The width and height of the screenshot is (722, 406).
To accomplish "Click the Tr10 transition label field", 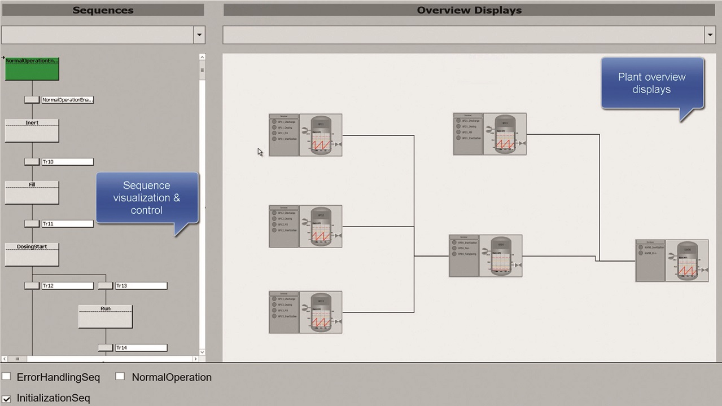I will click(68, 162).
